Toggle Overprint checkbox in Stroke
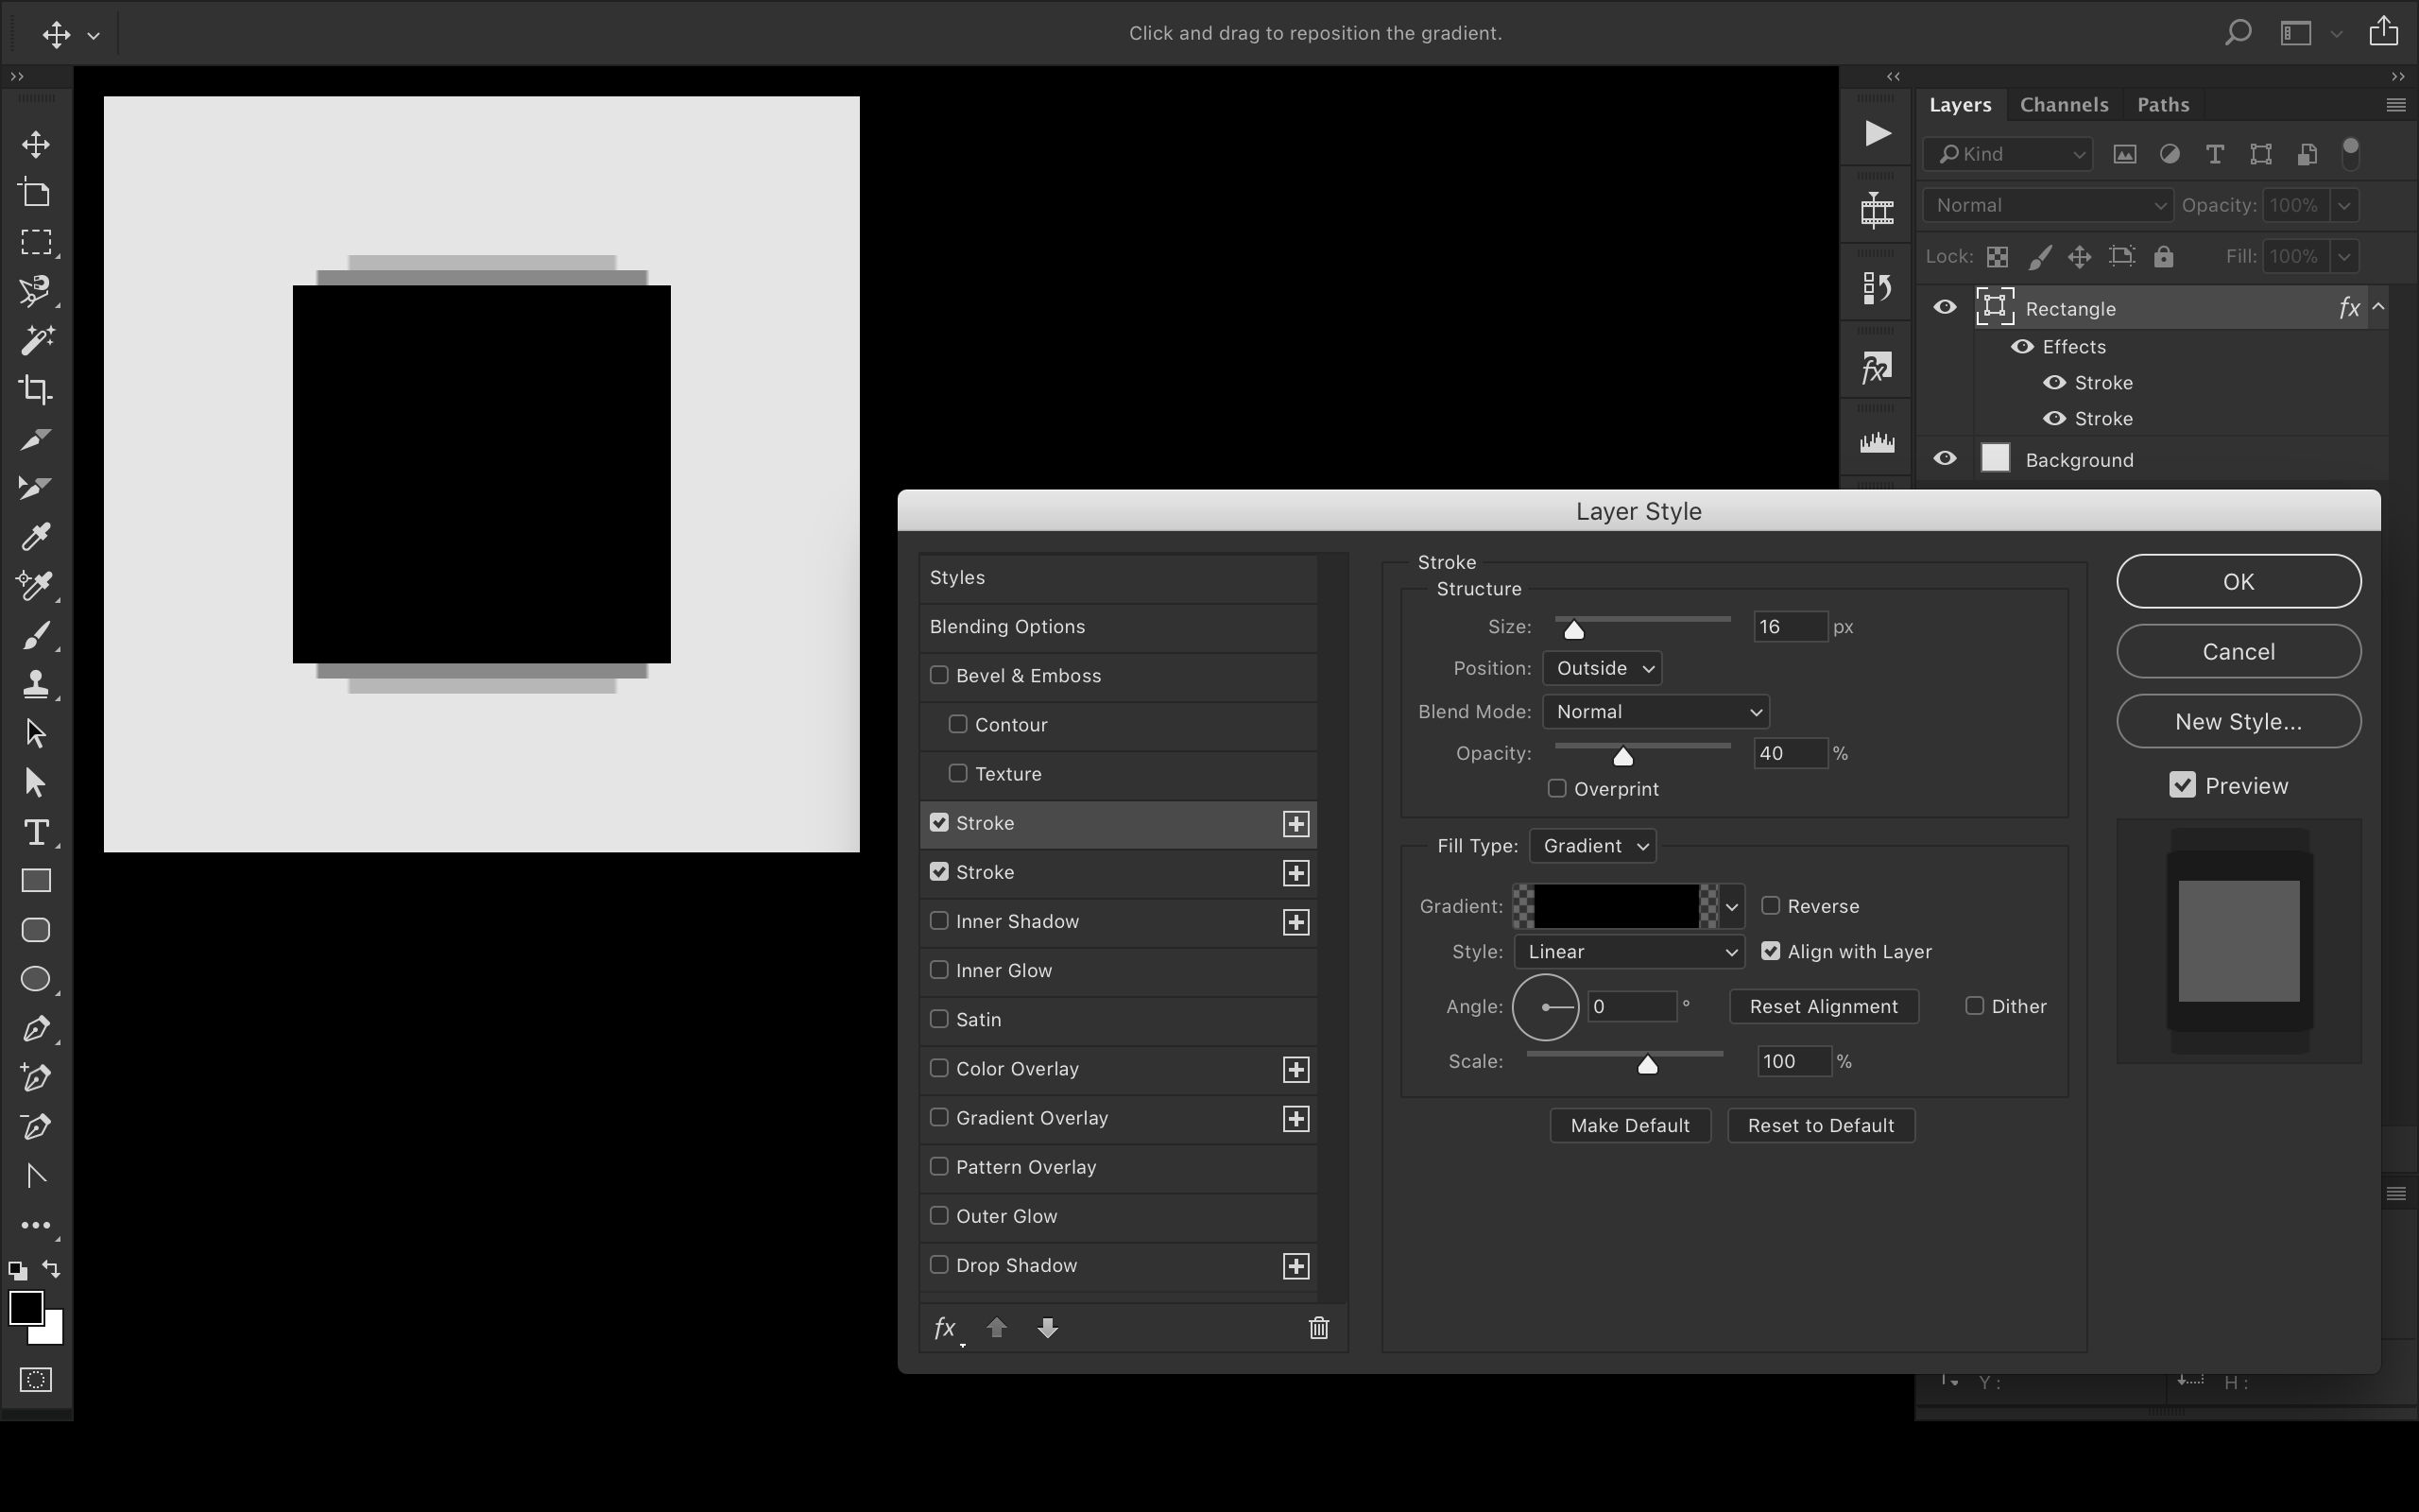The width and height of the screenshot is (2419, 1512). point(1557,787)
